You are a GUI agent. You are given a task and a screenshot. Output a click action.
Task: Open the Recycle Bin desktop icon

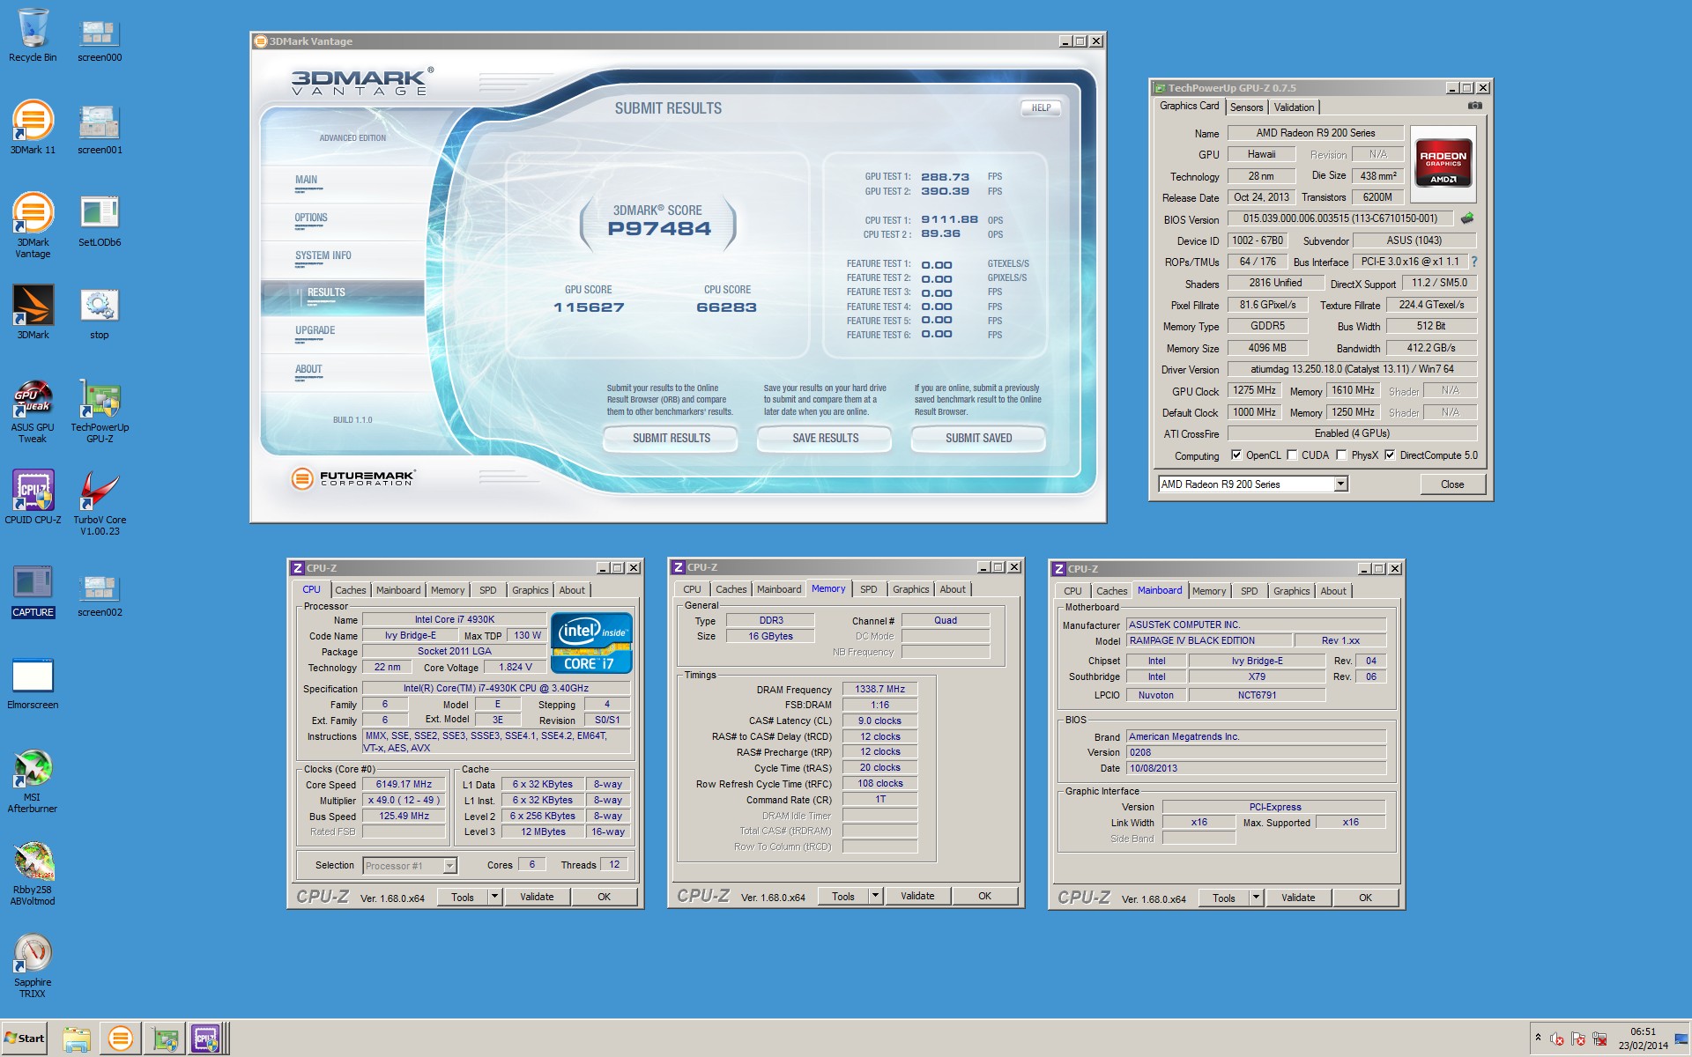tap(33, 35)
